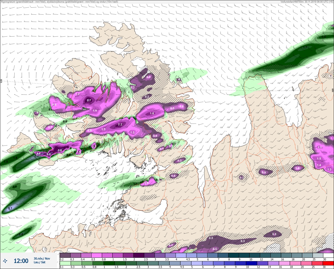This screenshot has width=334, height=269.
Task: Select the darkest purple swatch in the top legend row
Action: click(x=139, y=255)
